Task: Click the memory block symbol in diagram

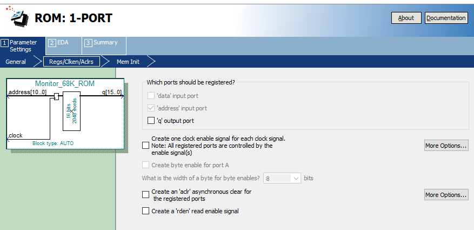Action: [x=71, y=110]
